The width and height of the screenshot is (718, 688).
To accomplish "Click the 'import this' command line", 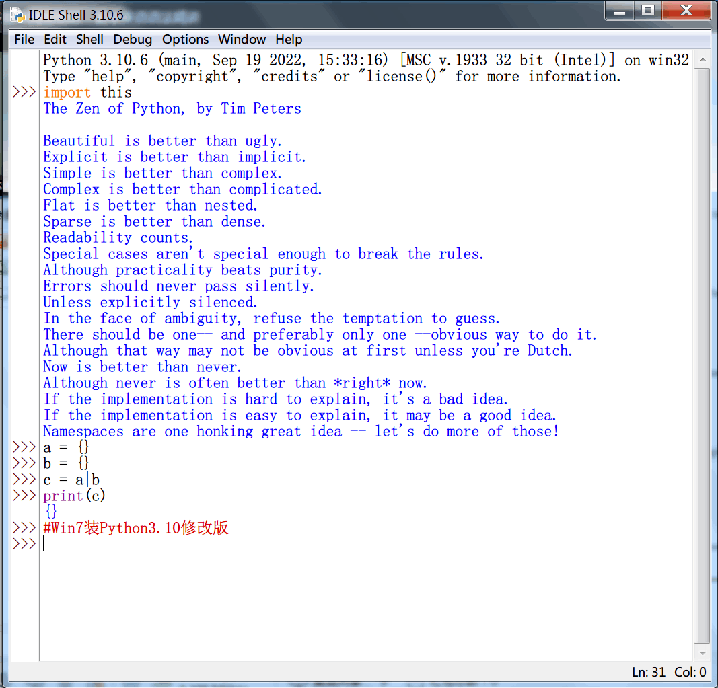I will (87, 93).
